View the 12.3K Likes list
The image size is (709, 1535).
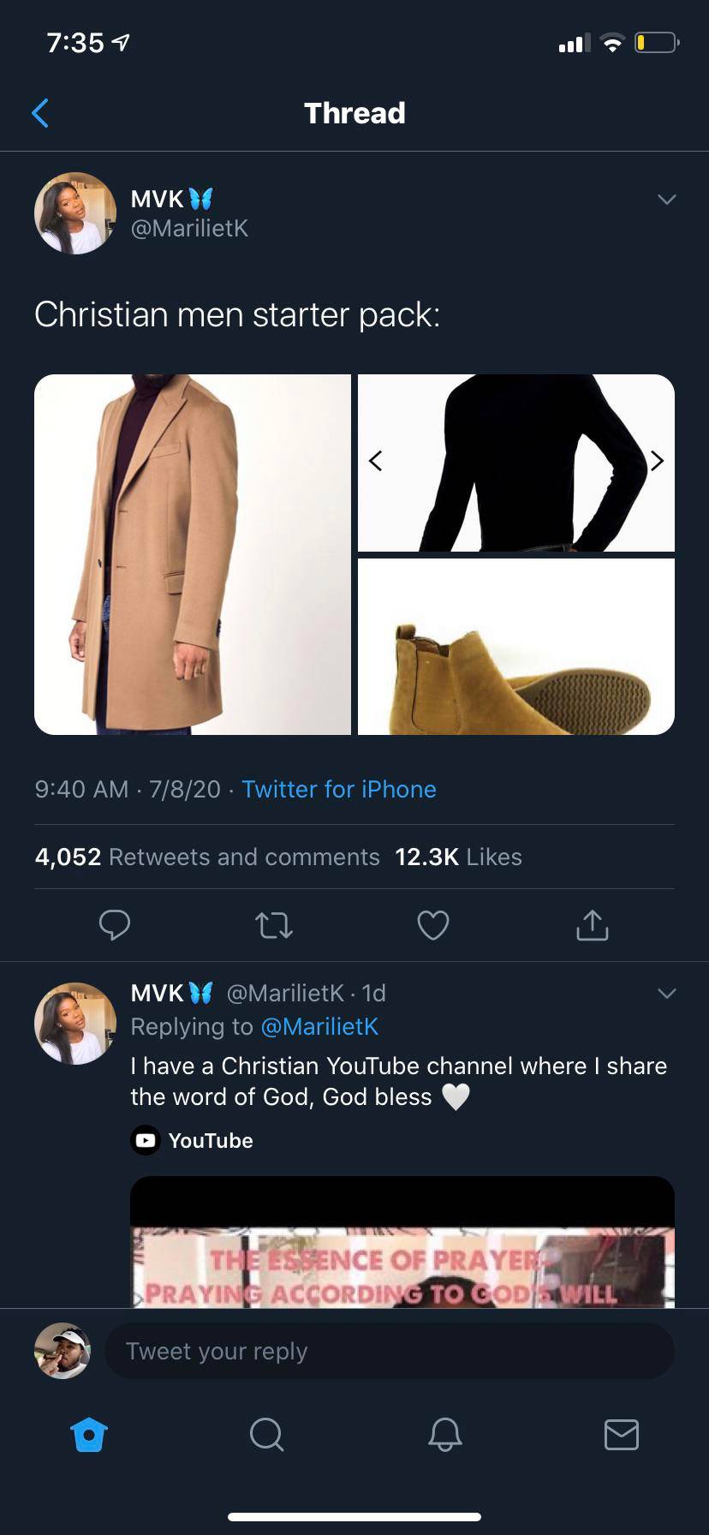(458, 857)
